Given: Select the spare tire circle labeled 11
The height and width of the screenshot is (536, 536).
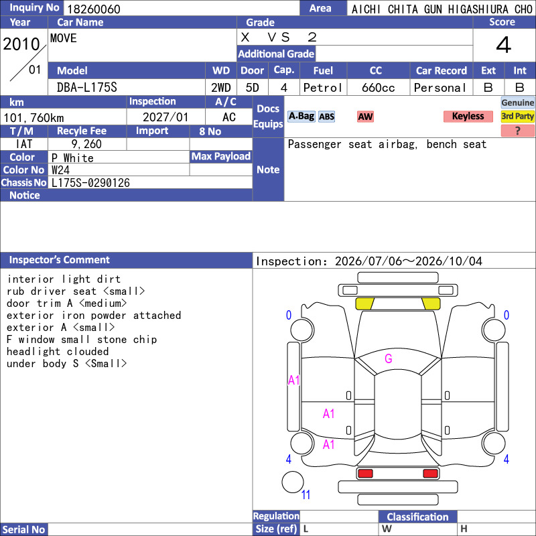Looking at the screenshot, I should click(x=293, y=482).
